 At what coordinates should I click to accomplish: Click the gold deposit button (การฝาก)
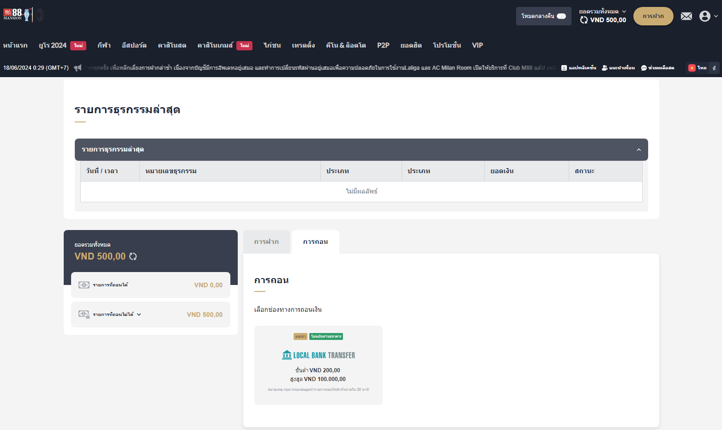pos(653,16)
